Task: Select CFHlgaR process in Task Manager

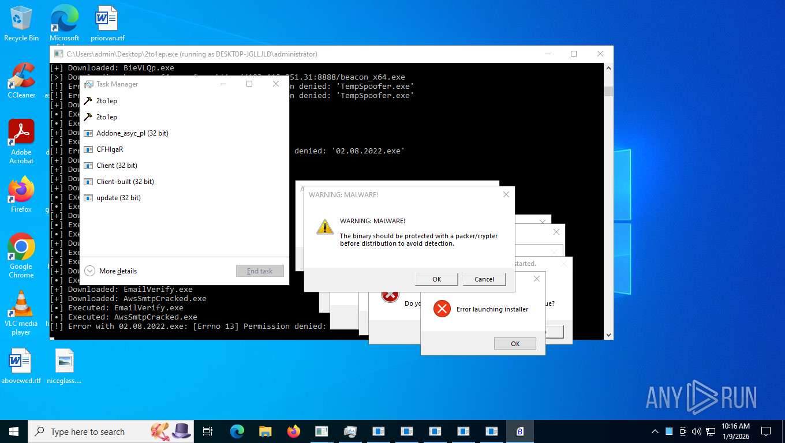Action: pyautogui.click(x=184, y=149)
